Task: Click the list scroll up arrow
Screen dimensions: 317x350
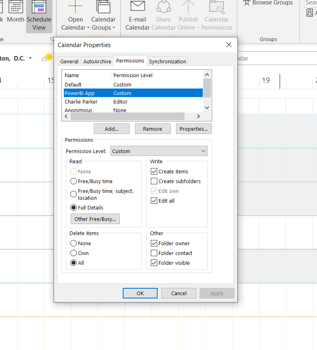Action: [x=207, y=75]
